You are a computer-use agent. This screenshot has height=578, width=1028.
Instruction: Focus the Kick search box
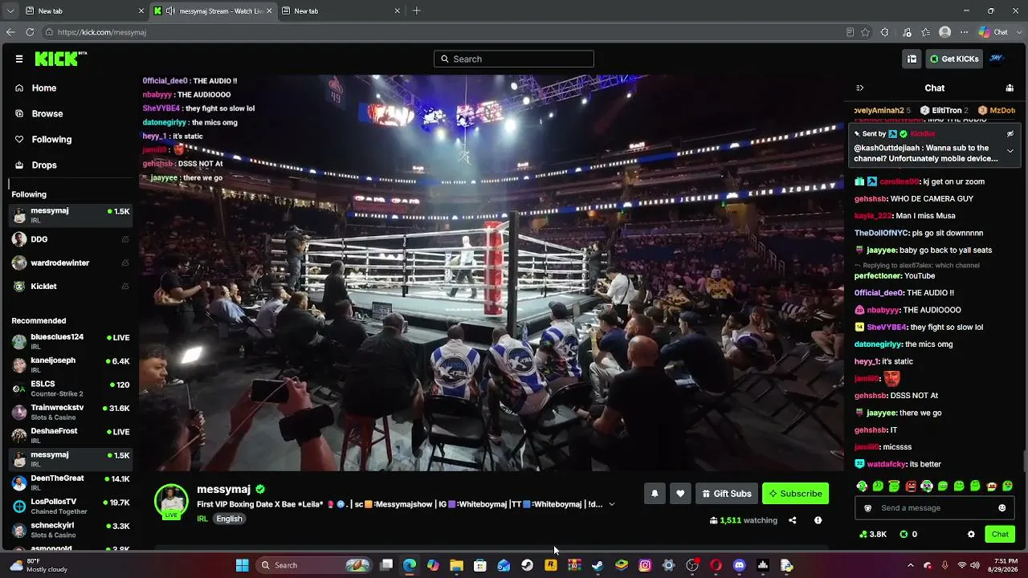pos(514,59)
